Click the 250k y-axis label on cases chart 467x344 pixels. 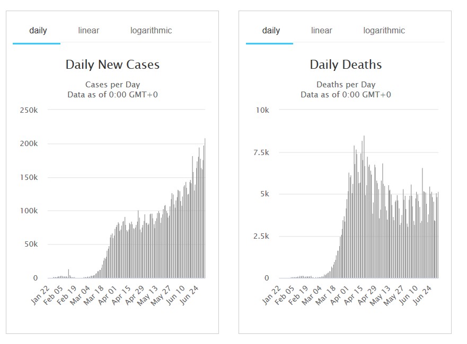point(29,110)
